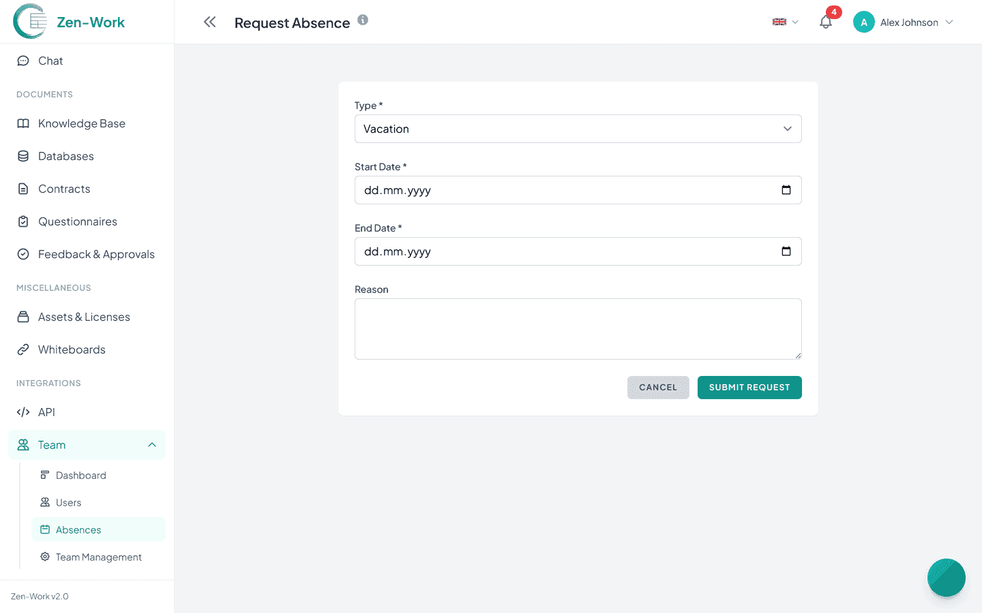Open notifications bell with 4 badge
The image size is (982, 613).
pyautogui.click(x=826, y=22)
